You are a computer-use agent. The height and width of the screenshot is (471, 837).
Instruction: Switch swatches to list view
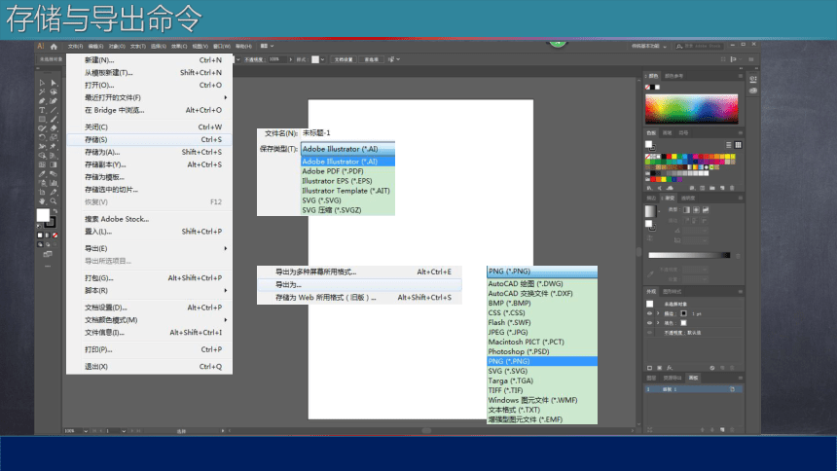point(729,145)
